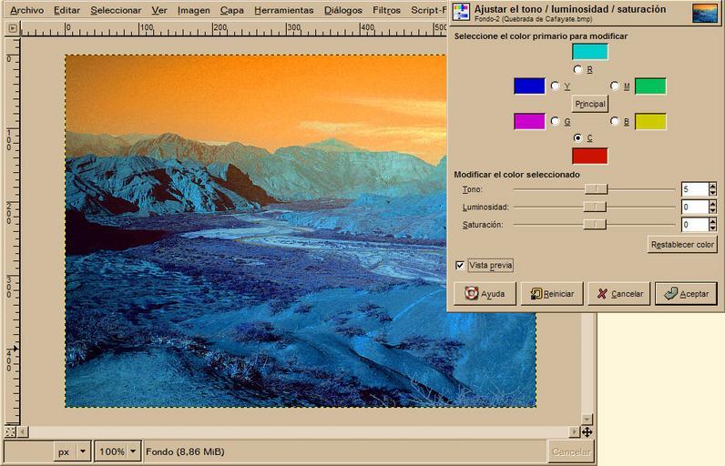The width and height of the screenshot is (725, 466).
Task: Click the Luminosidad slider handle
Action: [595, 207]
